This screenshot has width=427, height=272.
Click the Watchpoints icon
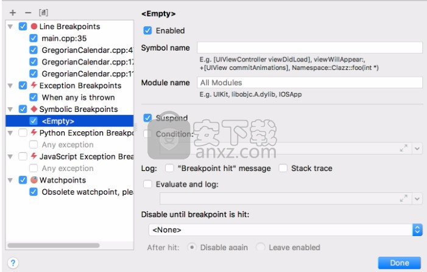pyautogui.click(x=34, y=180)
